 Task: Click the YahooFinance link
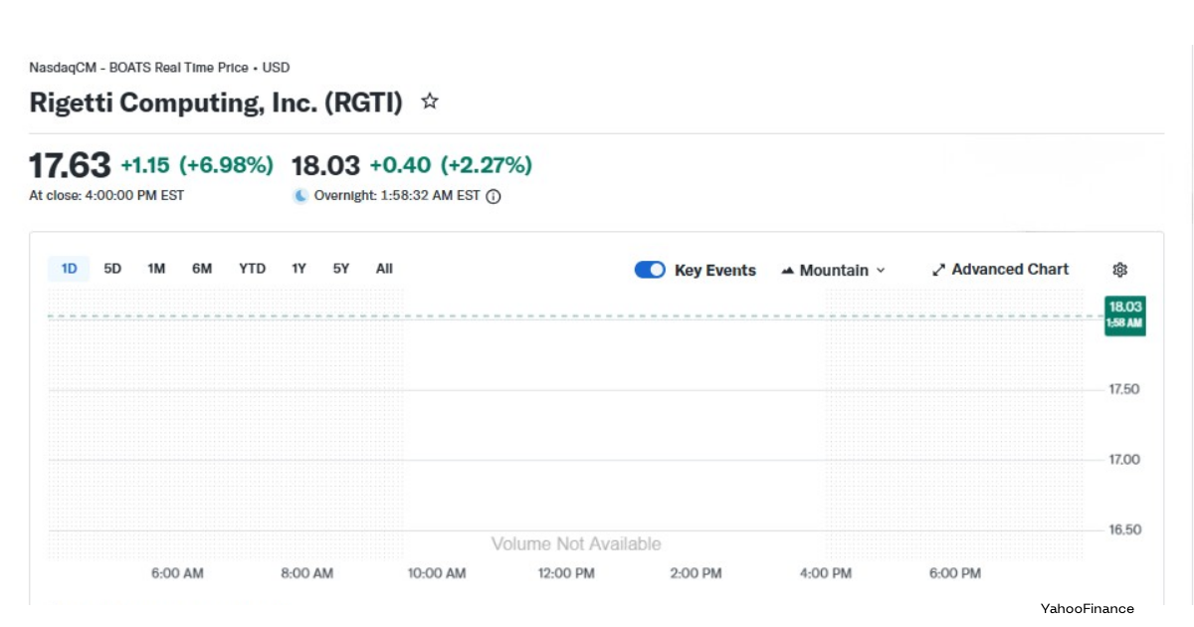tap(1086, 607)
